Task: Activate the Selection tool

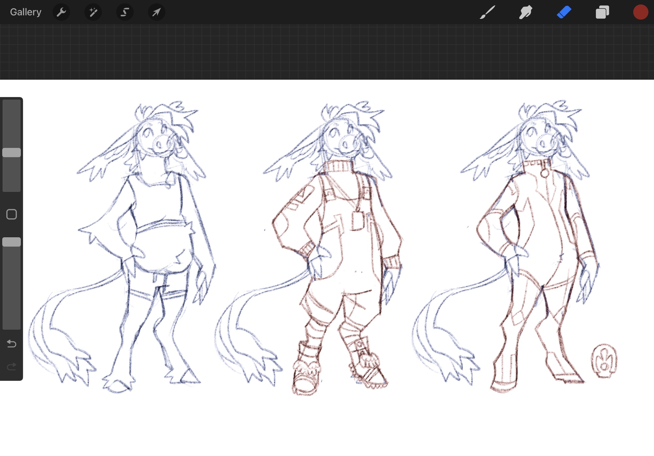Action: point(125,12)
